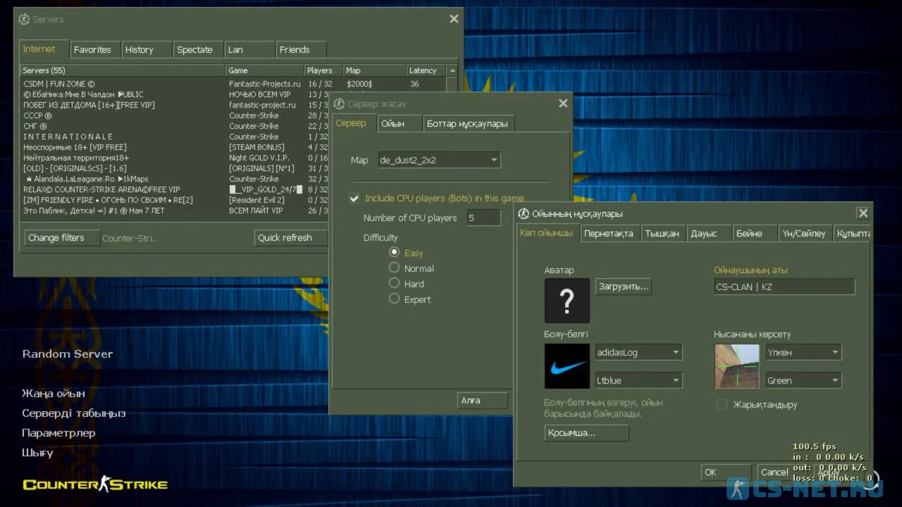902x507 pixels.
Task: Open Параметрлер from main menu
Action: pyautogui.click(x=58, y=432)
